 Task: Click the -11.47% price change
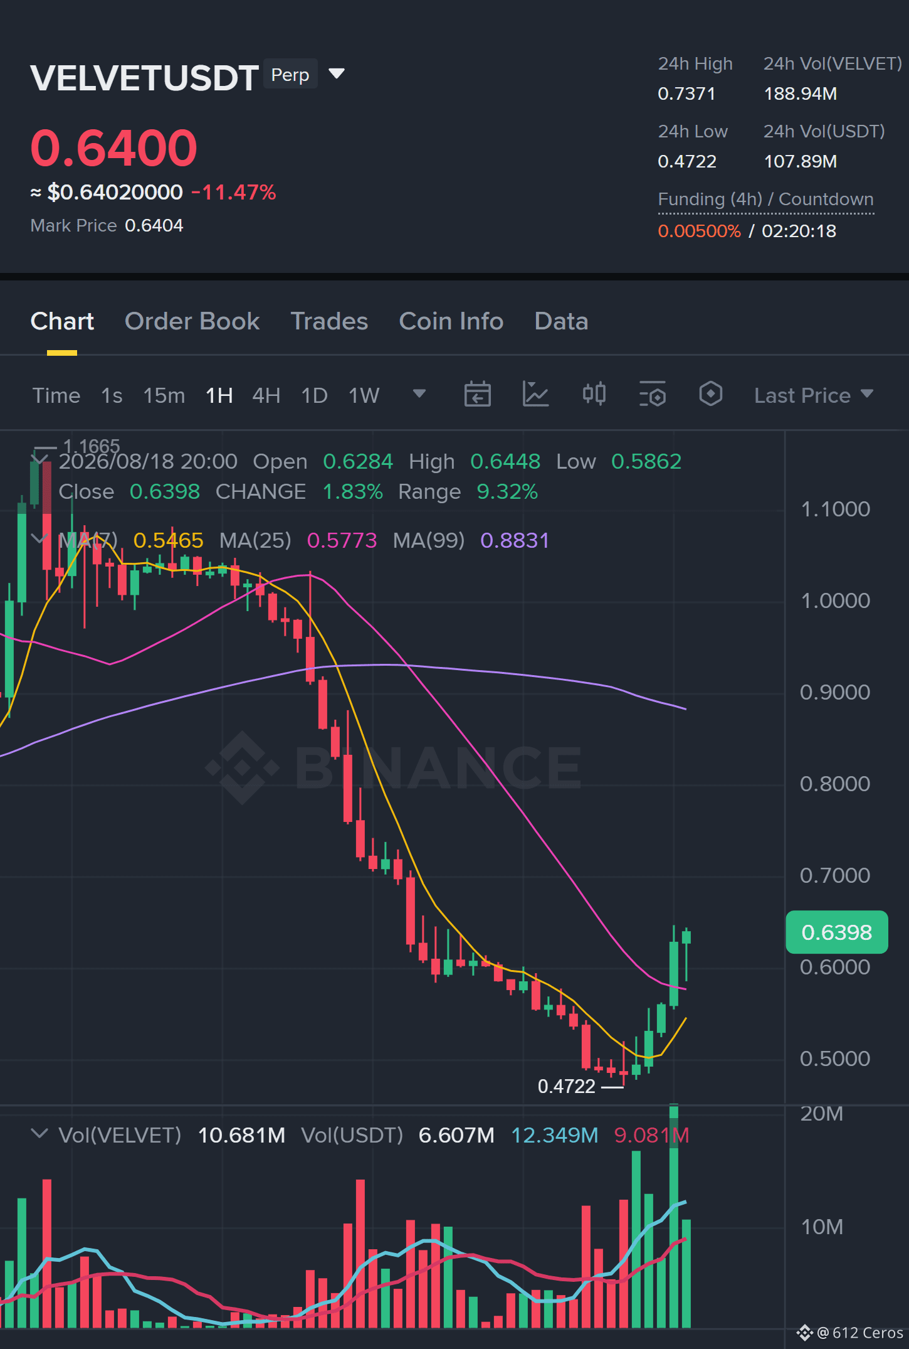click(x=234, y=192)
